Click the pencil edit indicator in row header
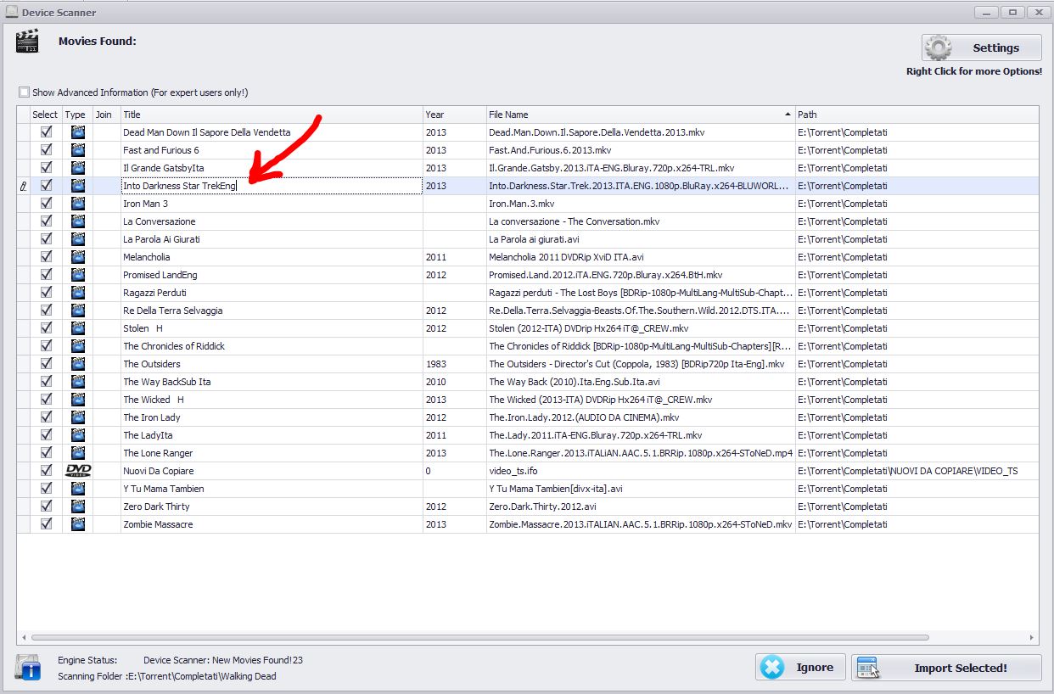The image size is (1054, 694). [23, 186]
